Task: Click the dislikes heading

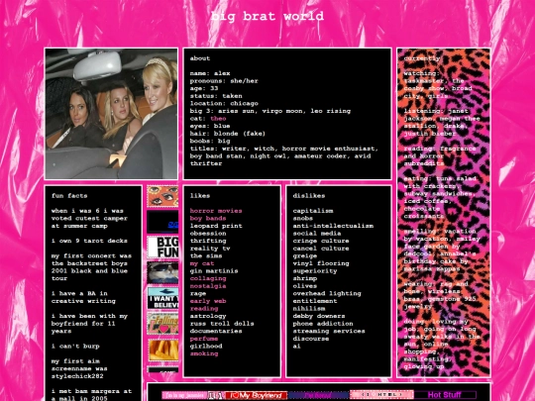Action: (309, 196)
